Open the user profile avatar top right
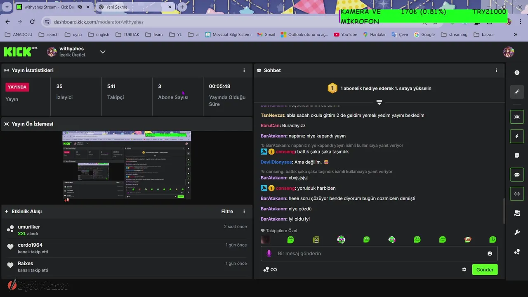The image size is (528, 297). (x=509, y=52)
